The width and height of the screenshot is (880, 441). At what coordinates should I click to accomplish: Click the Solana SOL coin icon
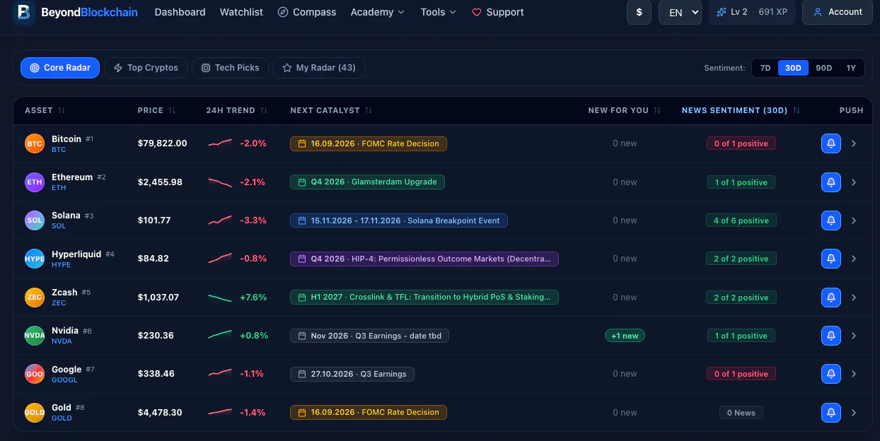pyautogui.click(x=35, y=220)
